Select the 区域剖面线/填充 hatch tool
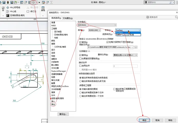This screenshot has width=178, height=123. click(x=16, y=15)
